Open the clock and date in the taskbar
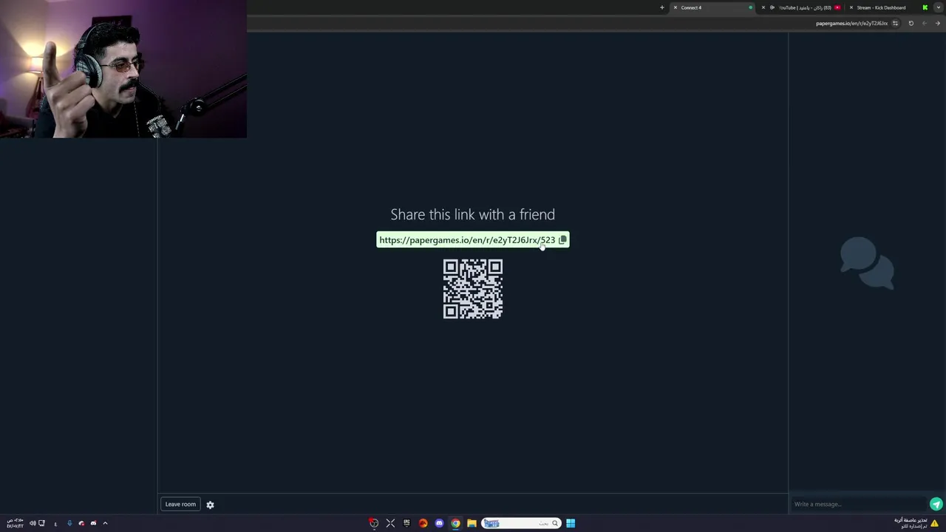946x532 pixels. 16,523
